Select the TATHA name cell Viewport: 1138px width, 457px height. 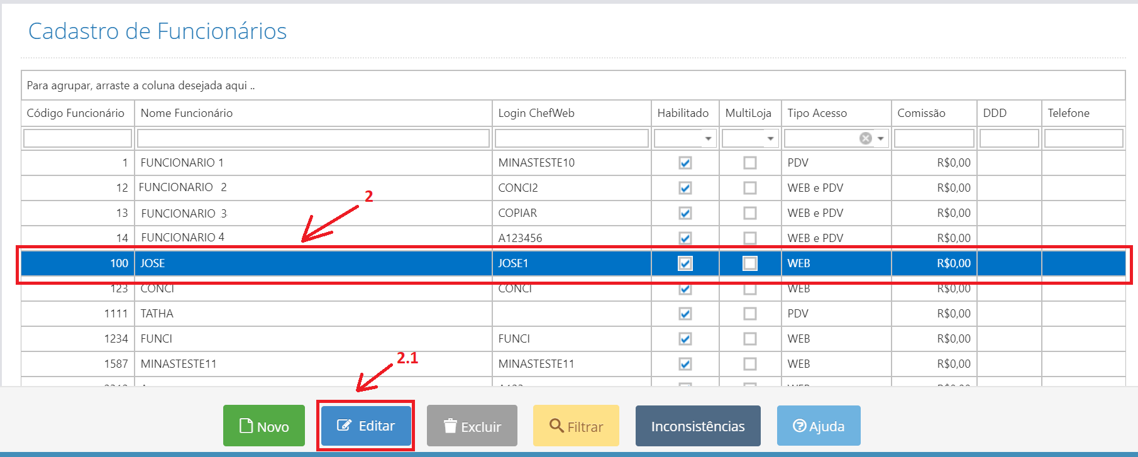[313, 314]
